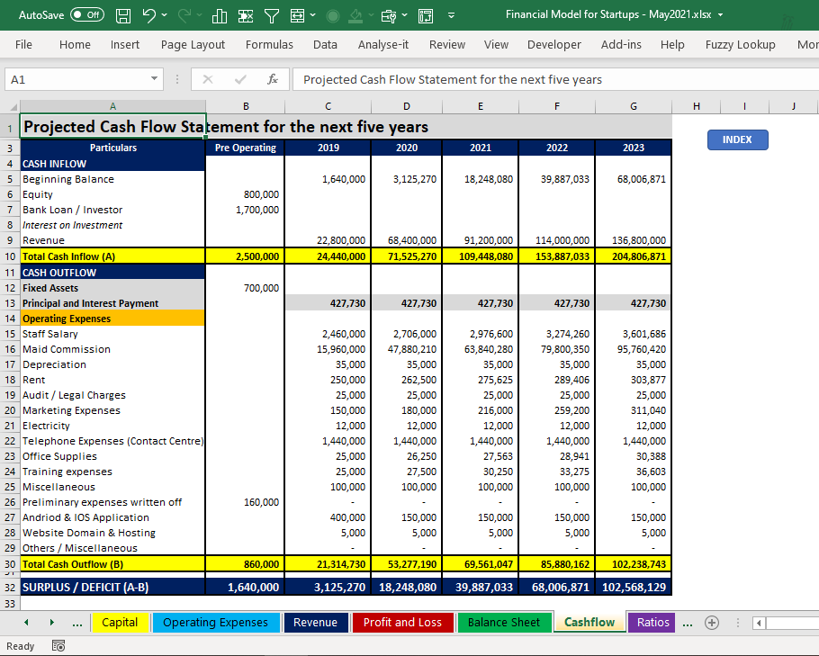Click the Redo arrow icon
The height and width of the screenshot is (656, 819).
click(x=184, y=15)
